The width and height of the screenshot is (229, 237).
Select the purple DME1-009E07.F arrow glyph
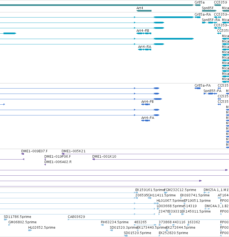23,154
